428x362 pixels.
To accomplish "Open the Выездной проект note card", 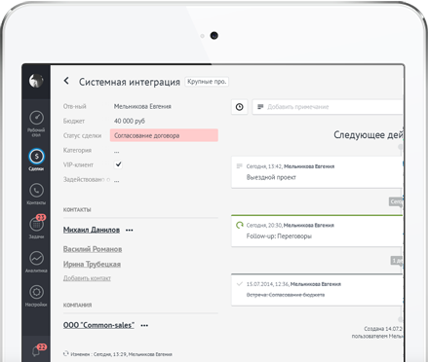I will click(317, 172).
